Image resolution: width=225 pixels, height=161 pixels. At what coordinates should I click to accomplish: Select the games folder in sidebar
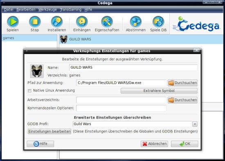[x=29, y=38]
